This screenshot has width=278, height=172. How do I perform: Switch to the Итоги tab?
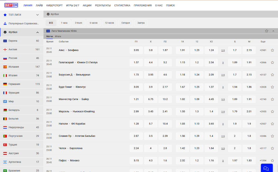click(x=58, y=37)
